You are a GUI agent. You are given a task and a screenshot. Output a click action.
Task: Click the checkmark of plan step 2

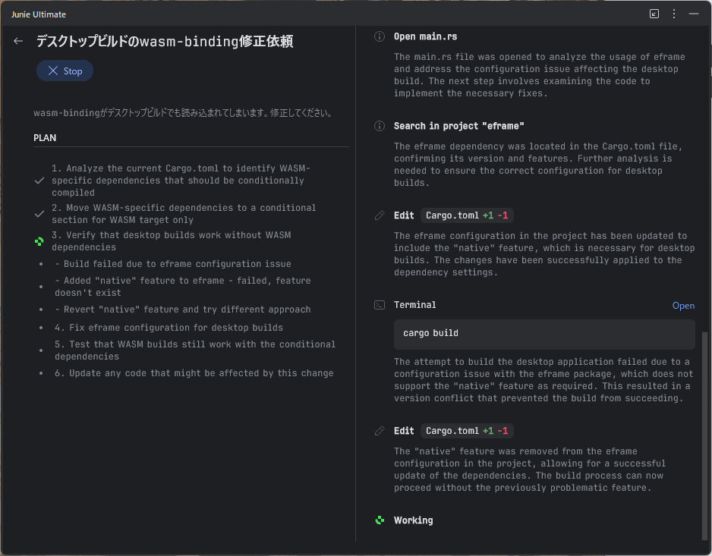click(39, 214)
